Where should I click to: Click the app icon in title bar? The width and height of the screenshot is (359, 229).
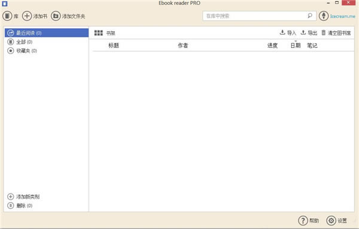click(x=5, y=4)
